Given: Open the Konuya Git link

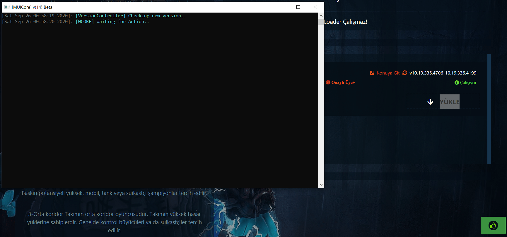Looking at the screenshot, I should point(388,73).
